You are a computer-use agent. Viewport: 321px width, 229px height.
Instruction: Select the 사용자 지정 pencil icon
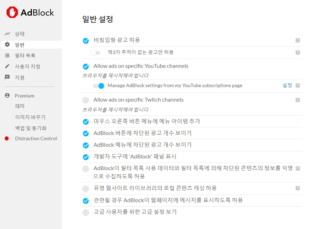pyautogui.click(x=8, y=66)
